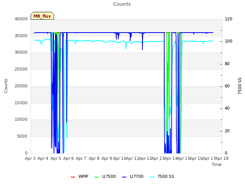This screenshot has height=184, width=245.
Task: Click the MB_flux label box
Action: pos(42,16)
